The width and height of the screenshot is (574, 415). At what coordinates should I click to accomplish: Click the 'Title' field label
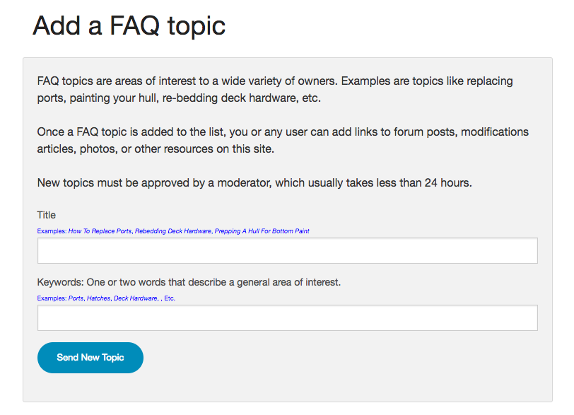47,215
